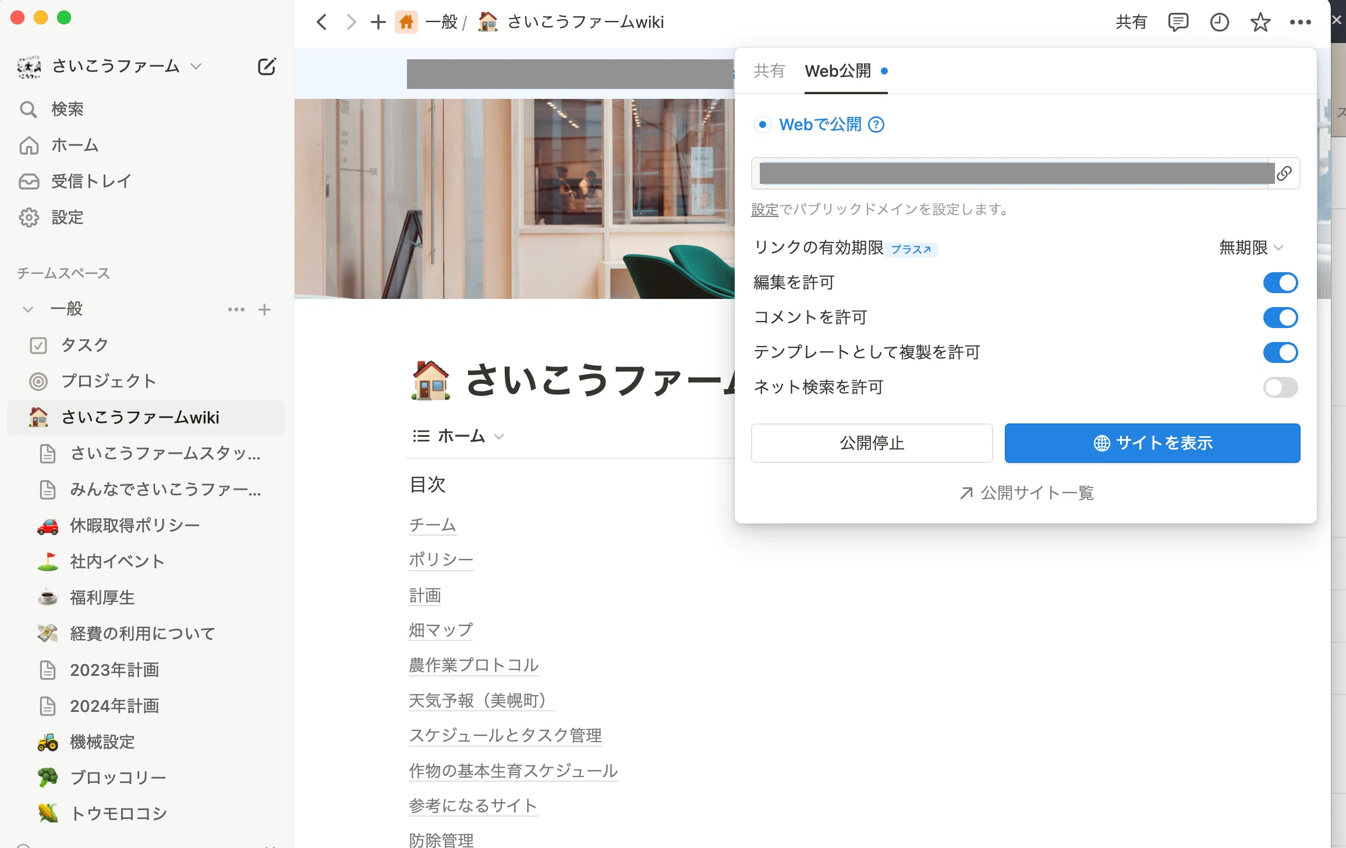The width and height of the screenshot is (1346, 848).
Task: Click 一般 in the breadcrumb
Action: coord(441,23)
